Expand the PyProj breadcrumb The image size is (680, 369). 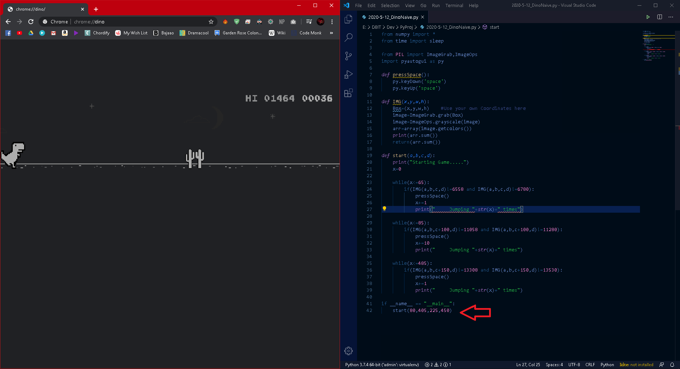pos(406,27)
